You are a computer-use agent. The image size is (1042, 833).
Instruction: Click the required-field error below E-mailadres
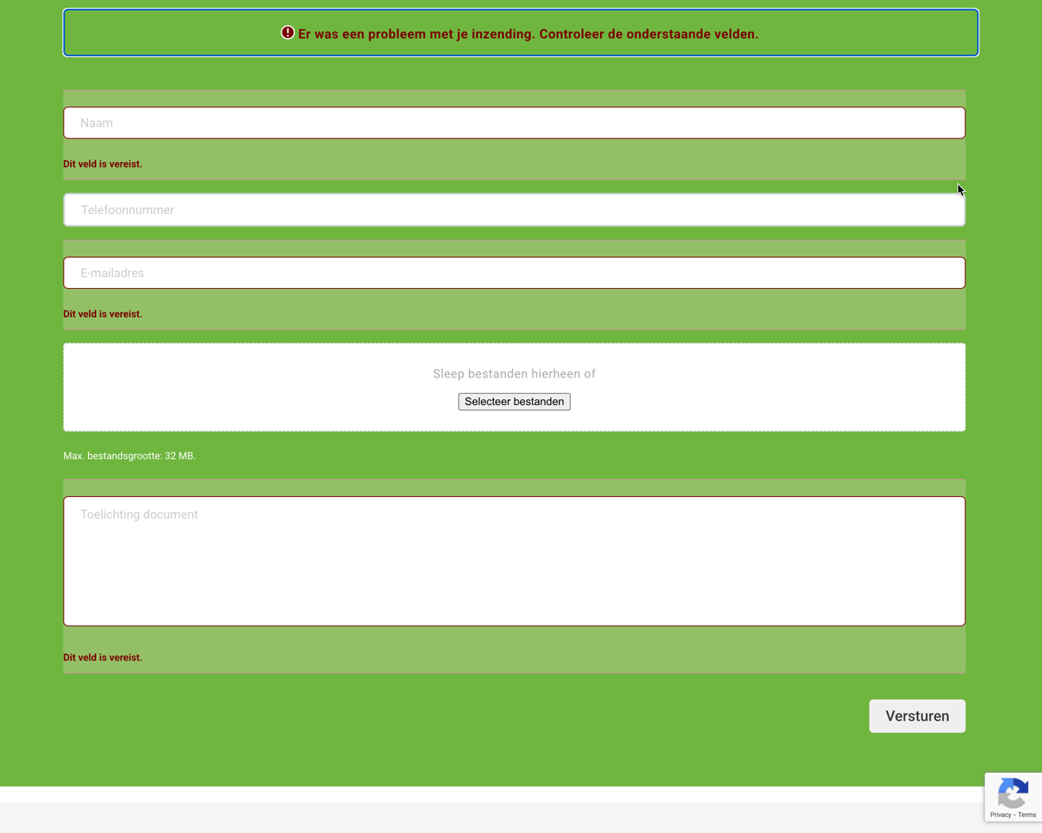click(103, 314)
